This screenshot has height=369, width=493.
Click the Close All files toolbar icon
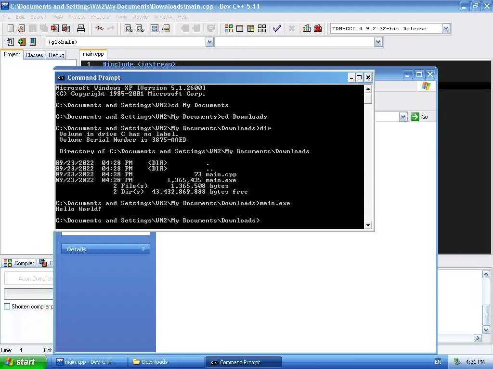tap(66, 28)
